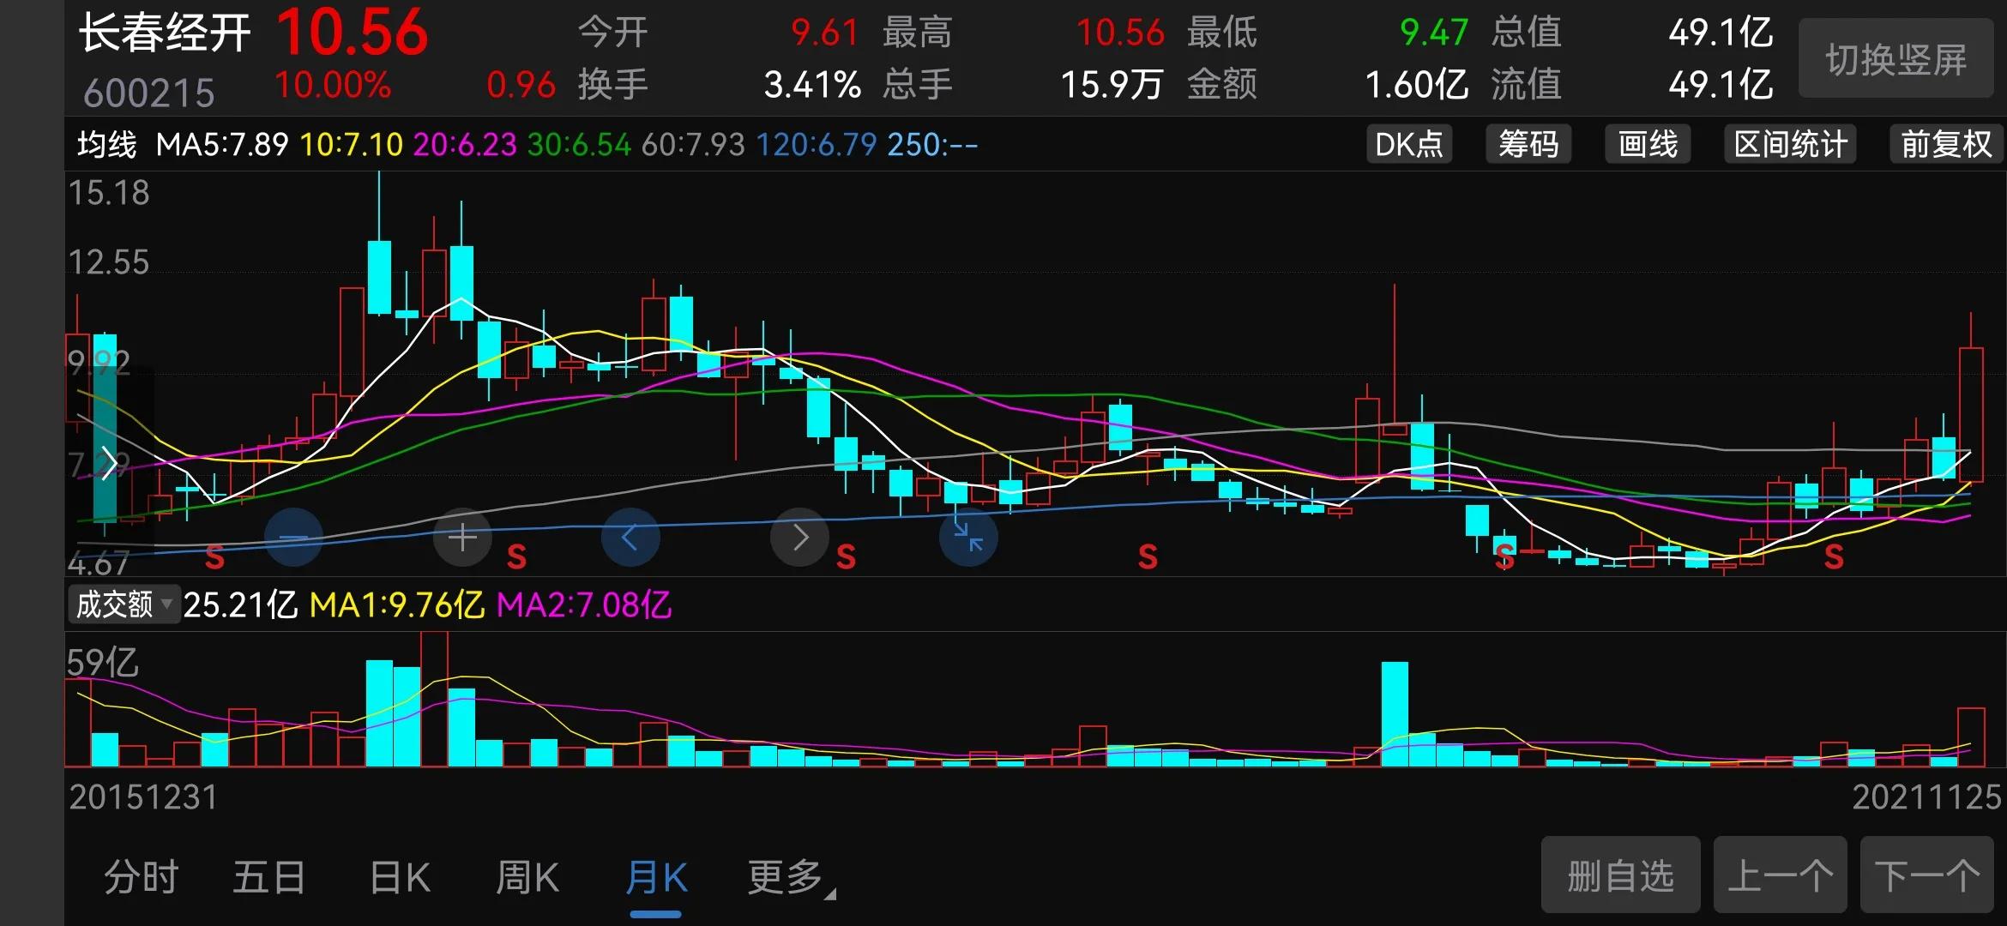Image resolution: width=2007 pixels, height=926 pixels.
Task: Open the 筹码 chip distribution tool
Action: coord(1528,144)
